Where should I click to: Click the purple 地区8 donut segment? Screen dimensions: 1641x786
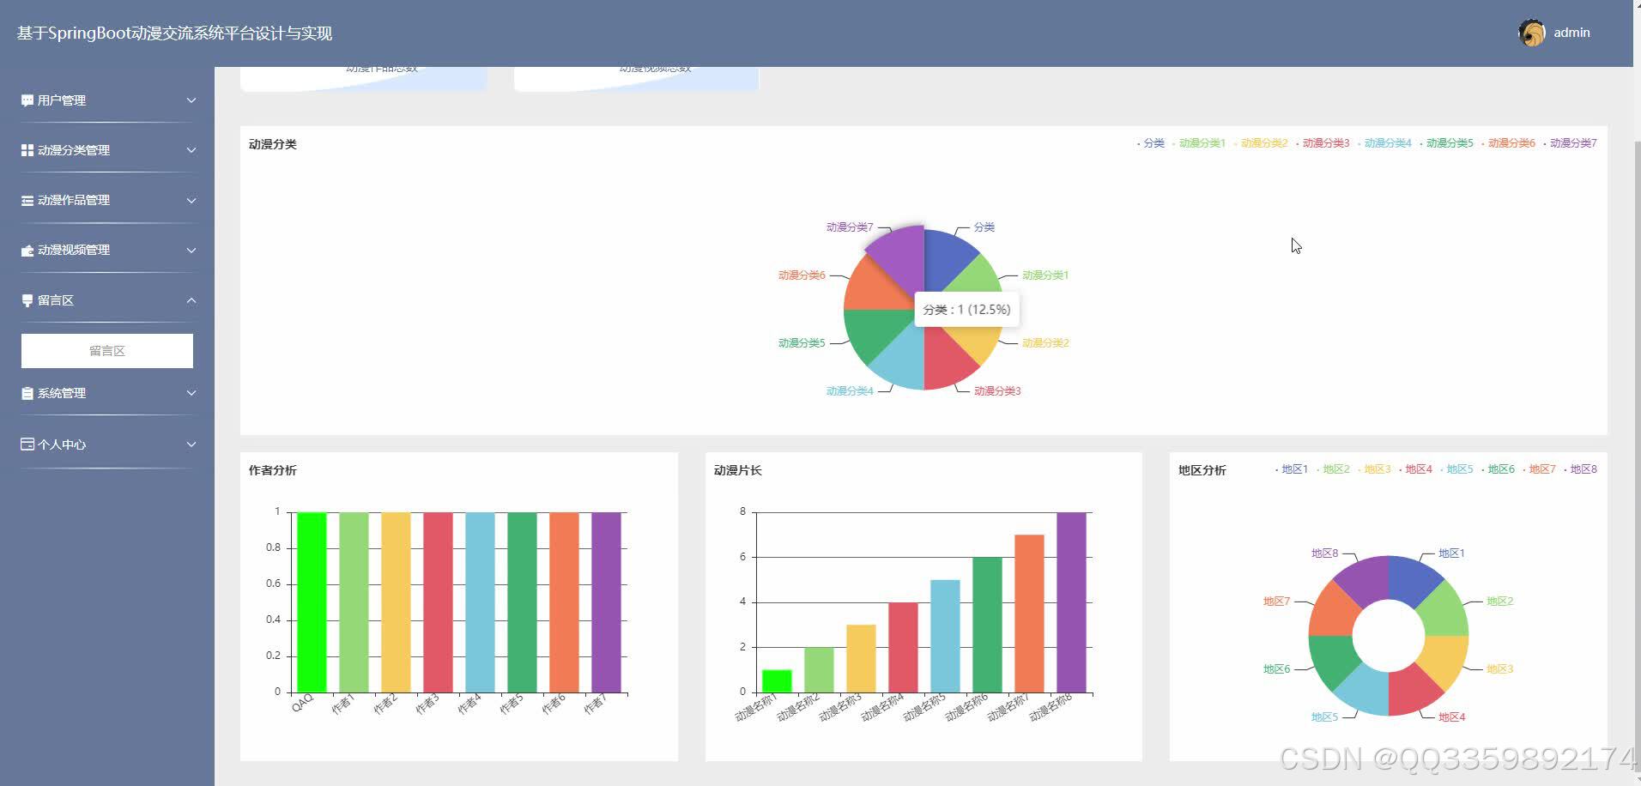[1367, 580]
